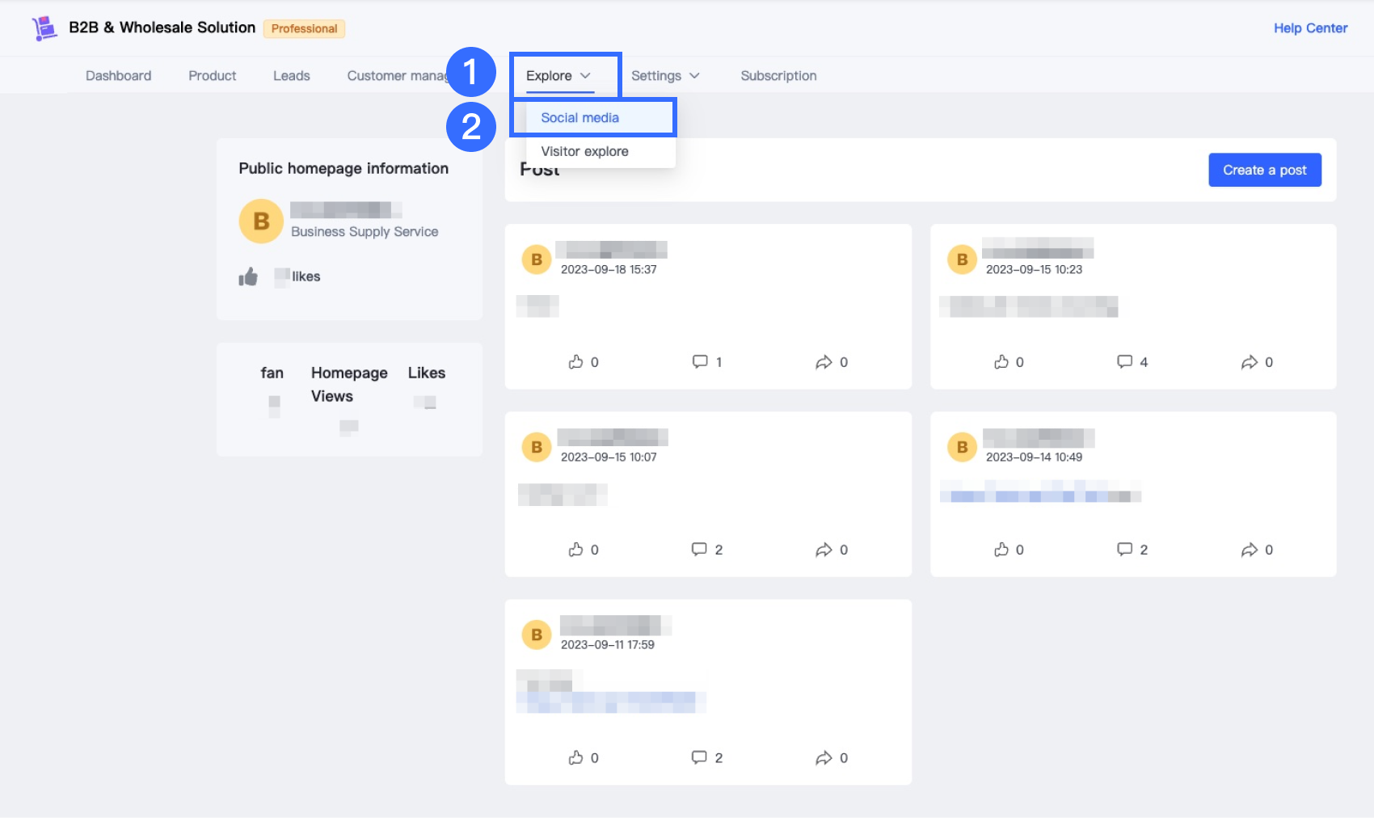1374x818 pixels.
Task: Expand the Explore dropdown menu
Action: point(558,76)
